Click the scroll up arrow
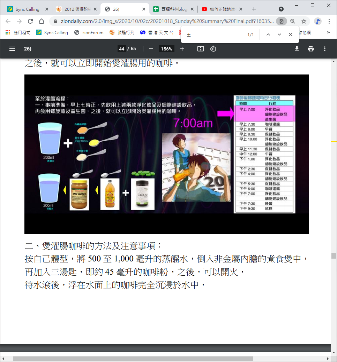Screen dimensions: 337x362 [x=334, y=62]
